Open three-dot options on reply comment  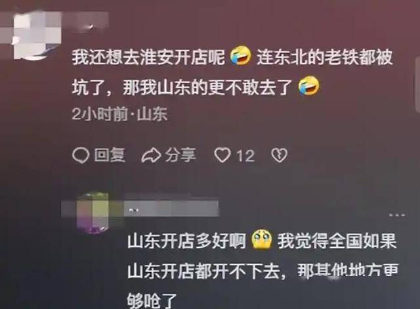397,215
